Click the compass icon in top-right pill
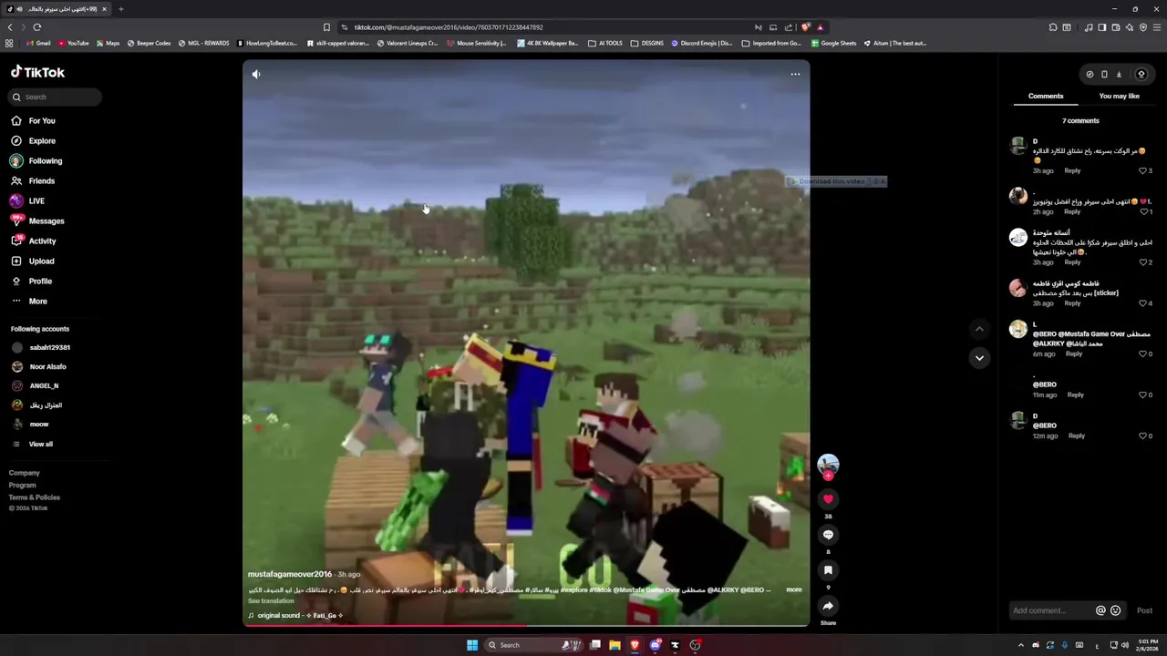1167x656 pixels. 1090,75
